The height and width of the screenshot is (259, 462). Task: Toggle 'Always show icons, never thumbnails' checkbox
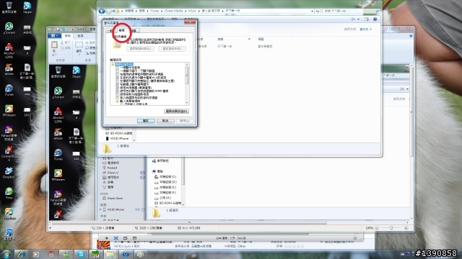tap(117, 71)
